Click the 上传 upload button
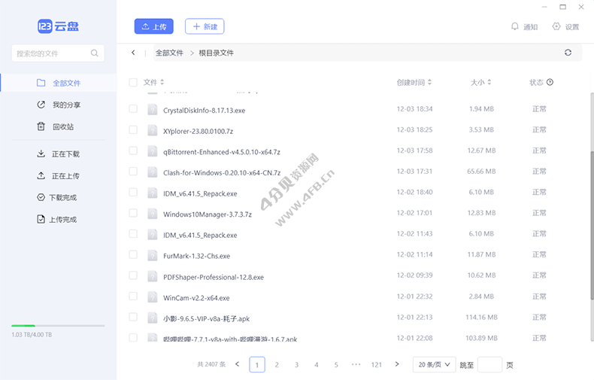594x380 pixels. pyautogui.click(x=154, y=26)
